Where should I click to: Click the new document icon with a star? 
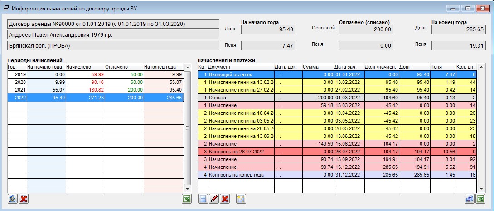coord(241,199)
